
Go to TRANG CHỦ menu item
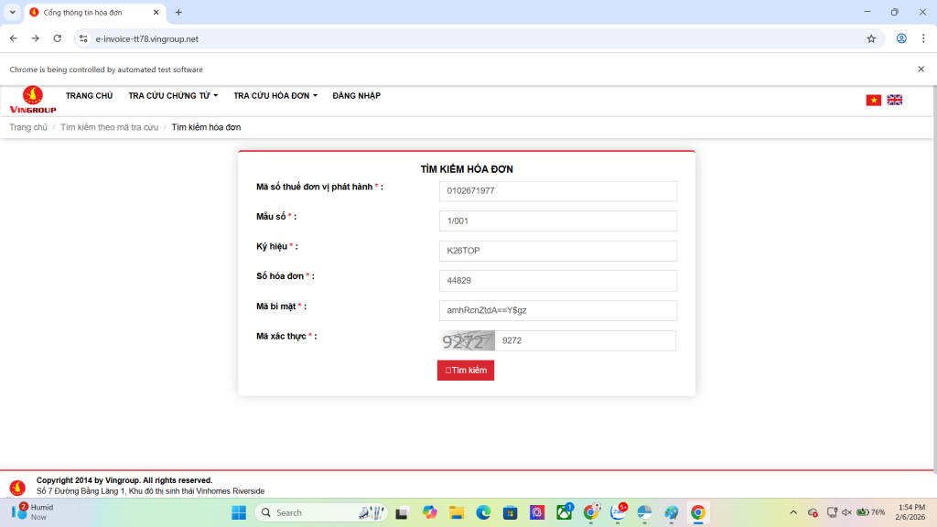point(89,95)
